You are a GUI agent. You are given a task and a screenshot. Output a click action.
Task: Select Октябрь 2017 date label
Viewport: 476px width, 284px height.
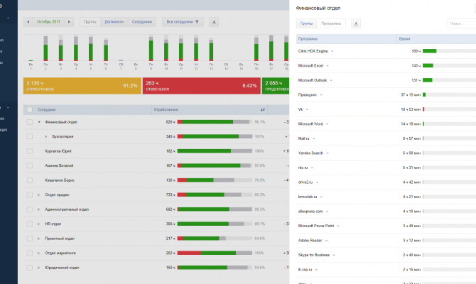(x=48, y=22)
